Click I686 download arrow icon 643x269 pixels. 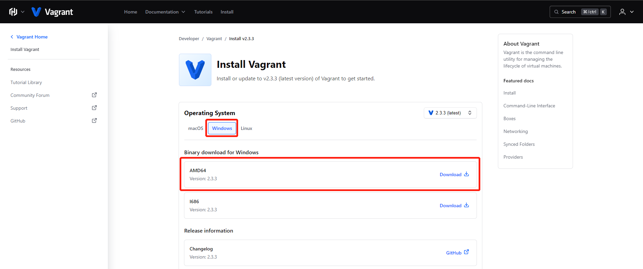tap(466, 205)
